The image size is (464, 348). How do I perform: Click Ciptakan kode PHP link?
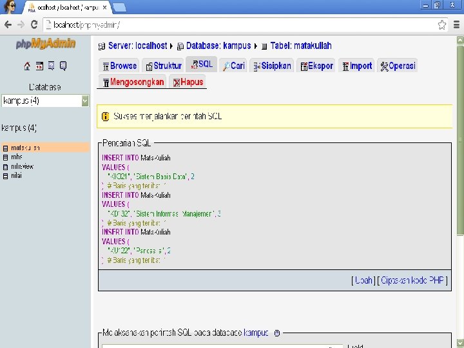(412, 280)
